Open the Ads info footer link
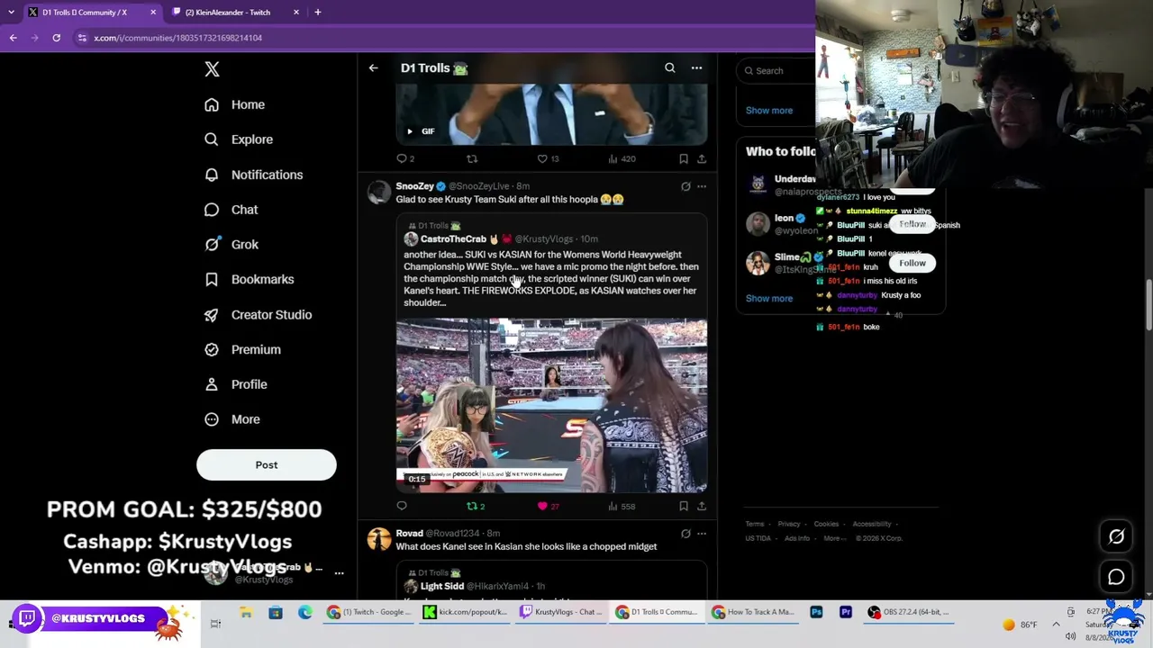 pyautogui.click(x=797, y=538)
